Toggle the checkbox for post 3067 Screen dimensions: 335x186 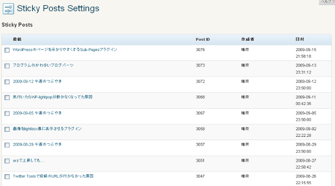tap(7, 113)
